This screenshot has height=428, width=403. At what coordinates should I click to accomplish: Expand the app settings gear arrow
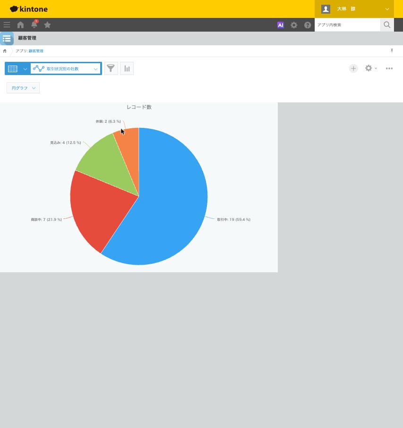click(x=376, y=68)
